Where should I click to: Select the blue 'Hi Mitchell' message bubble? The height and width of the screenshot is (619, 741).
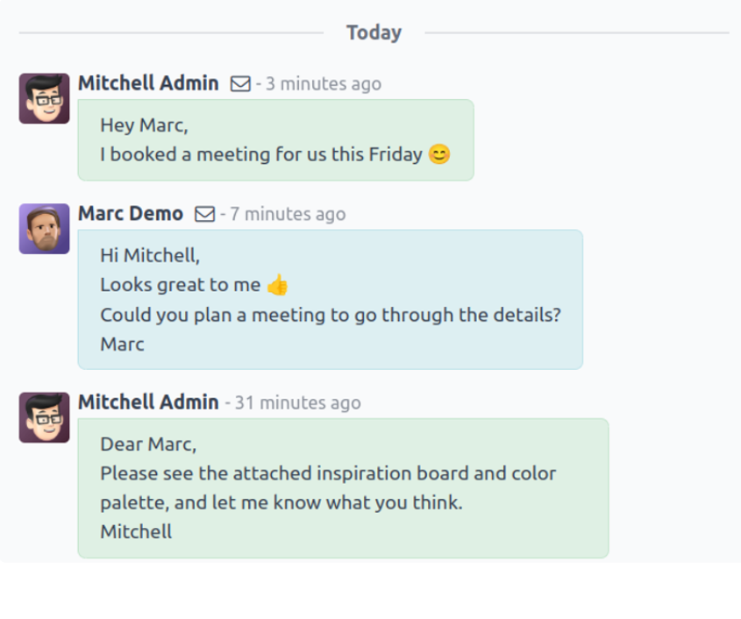pyautogui.click(x=331, y=300)
